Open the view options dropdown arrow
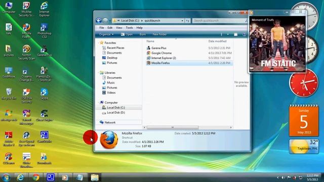 pos(228,34)
